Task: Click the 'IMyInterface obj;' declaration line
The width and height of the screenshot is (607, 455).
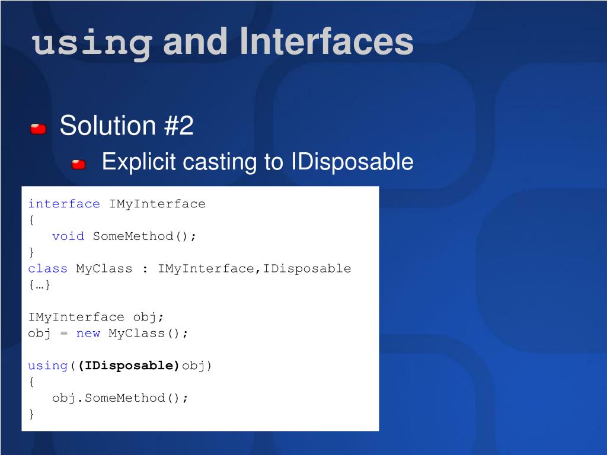Action: (96, 318)
